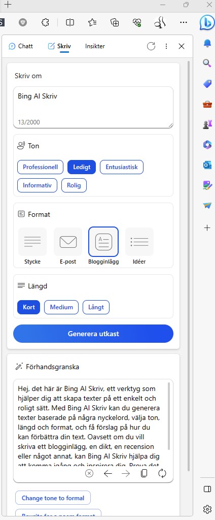Switch to the Chatt tab
This screenshot has height=520, width=215.
(x=21, y=46)
